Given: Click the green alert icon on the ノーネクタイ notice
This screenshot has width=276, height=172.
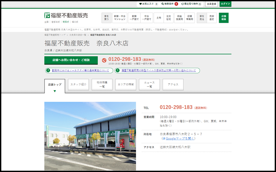Looking at the screenshot, I should point(48,71).
